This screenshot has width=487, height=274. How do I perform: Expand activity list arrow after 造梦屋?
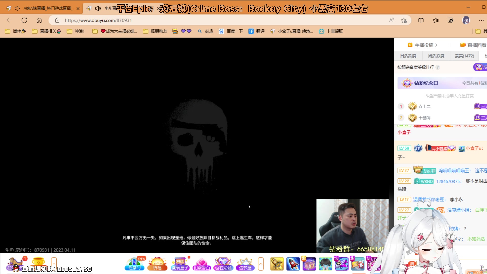click(x=261, y=264)
